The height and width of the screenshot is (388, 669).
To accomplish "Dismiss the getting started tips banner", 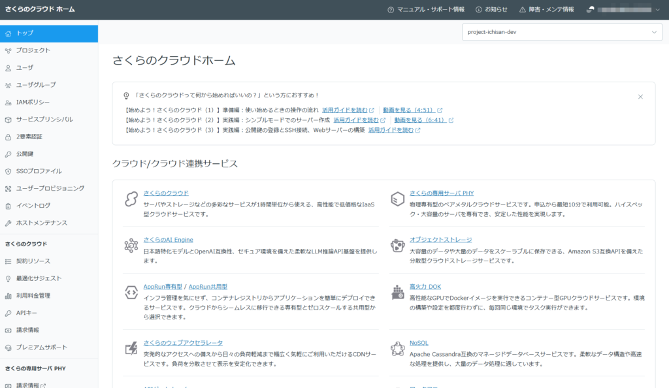I will 640,97.
